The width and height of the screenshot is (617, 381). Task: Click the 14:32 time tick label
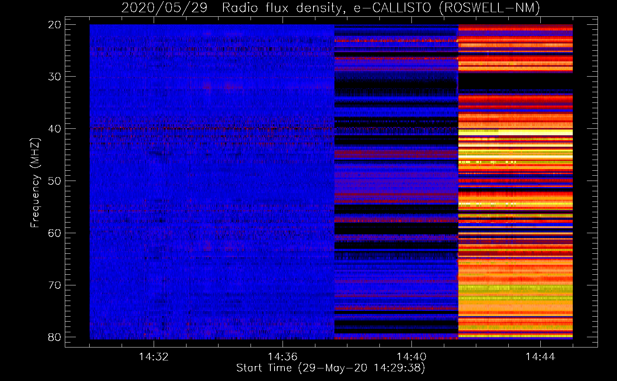154,357
